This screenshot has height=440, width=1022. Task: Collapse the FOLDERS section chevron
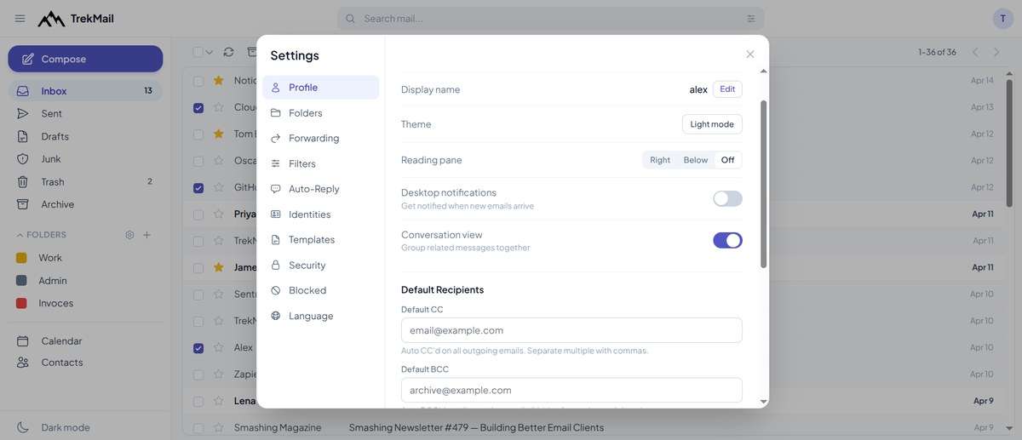[20, 235]
